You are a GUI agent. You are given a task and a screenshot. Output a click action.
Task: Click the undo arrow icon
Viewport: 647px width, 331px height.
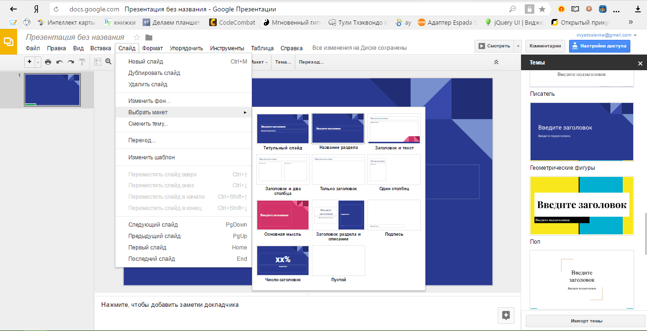[x=59, y=62]
